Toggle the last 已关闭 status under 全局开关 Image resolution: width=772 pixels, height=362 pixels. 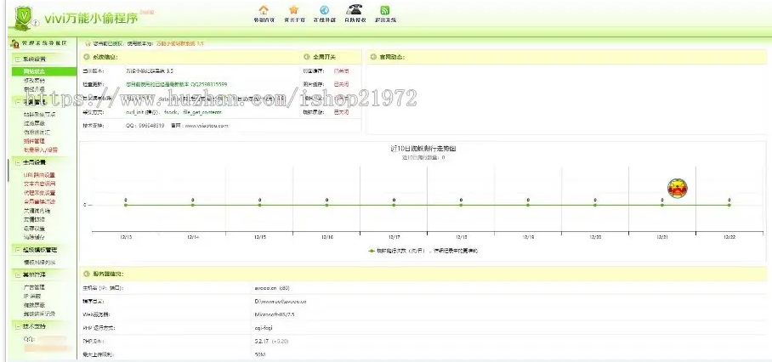click(341, 111)
